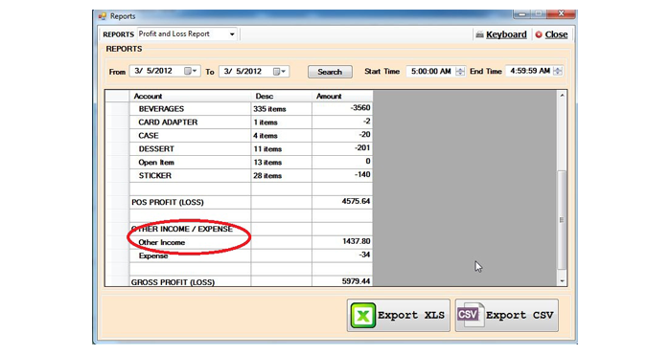
Task: Click the Excel icon on Export XLS
Action: pos(363,315)
